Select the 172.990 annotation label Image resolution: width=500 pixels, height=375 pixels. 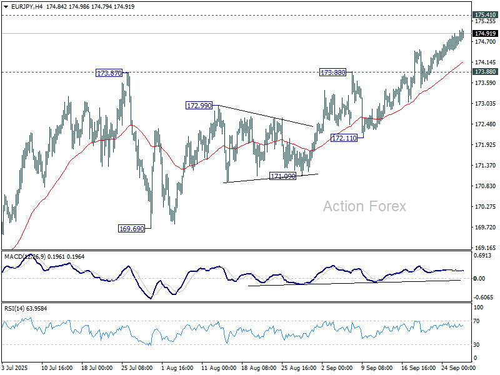pyautogui.click(x=197, y=106)
